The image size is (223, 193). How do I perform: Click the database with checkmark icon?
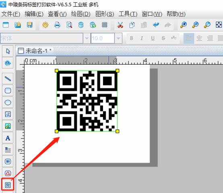[x=93, y=25]
